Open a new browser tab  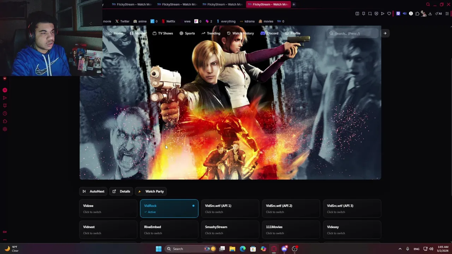(293, 4)
